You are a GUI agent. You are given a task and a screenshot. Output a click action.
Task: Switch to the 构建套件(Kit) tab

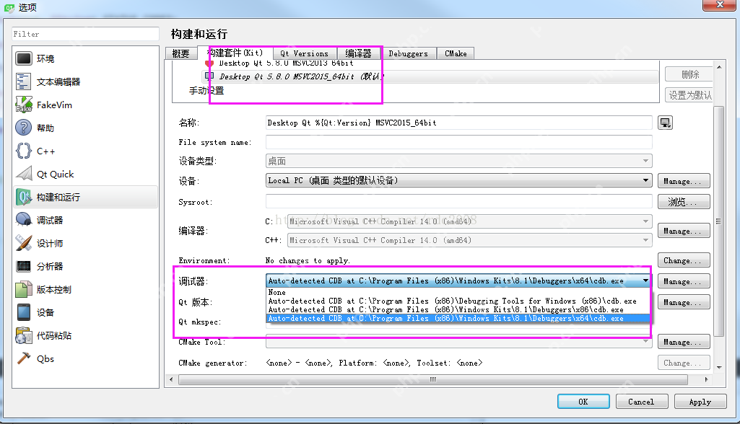pyautogui.click(x=235, y=53)
